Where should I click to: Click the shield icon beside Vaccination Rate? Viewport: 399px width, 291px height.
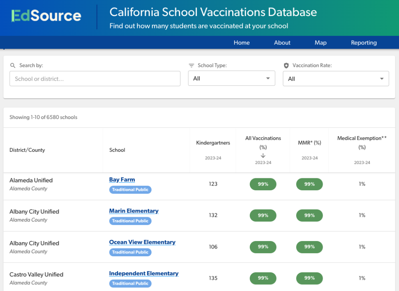[286, 65]
